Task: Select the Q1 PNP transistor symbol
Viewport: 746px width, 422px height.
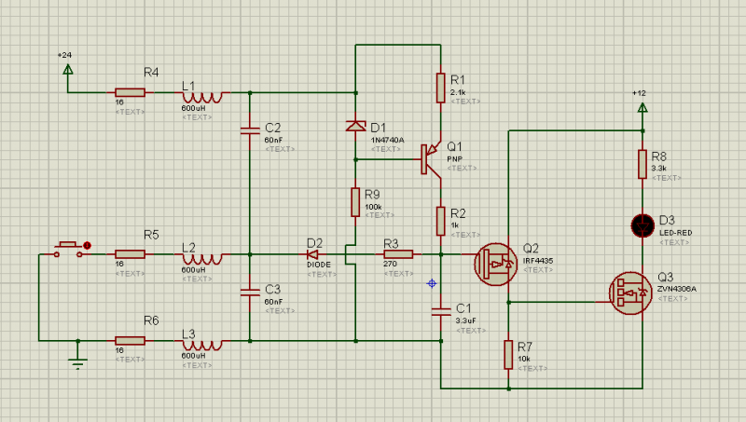Action: tap(431, 158)
